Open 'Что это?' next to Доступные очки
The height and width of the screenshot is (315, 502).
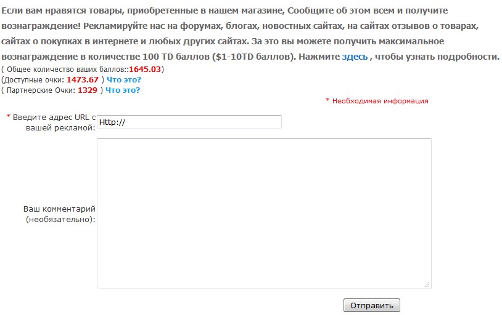(x=124, y=80)
